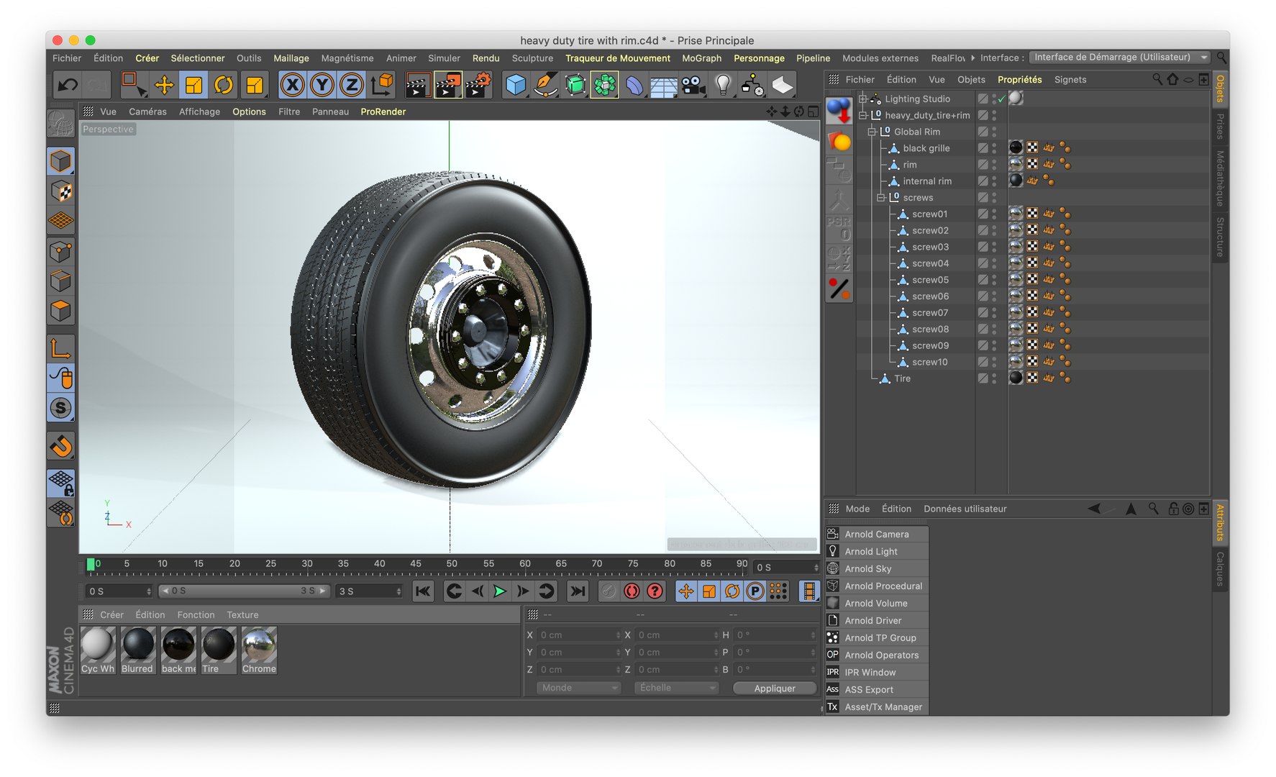This screenshot has width=1276, height=777.
Task: Collapse heavy_duty_tire+rim object
Action: point(862,116)
